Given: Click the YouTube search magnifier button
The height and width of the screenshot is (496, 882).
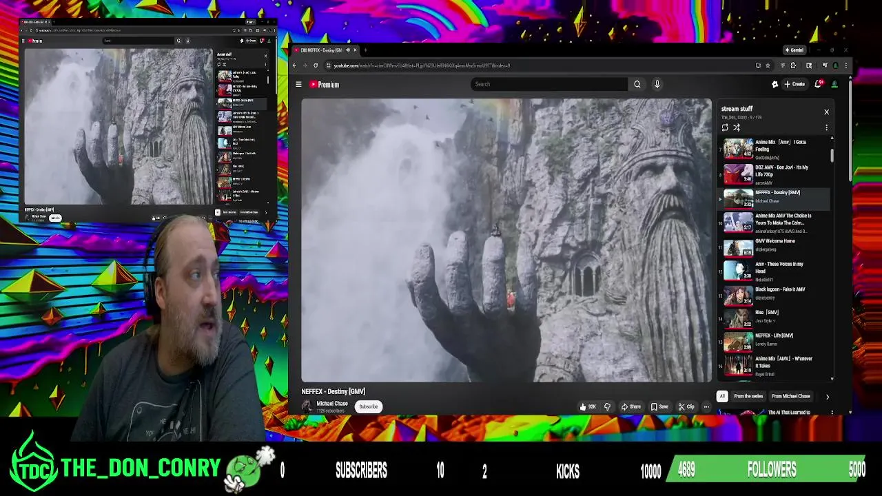Looking at the screenshot, I should point(637,84).
